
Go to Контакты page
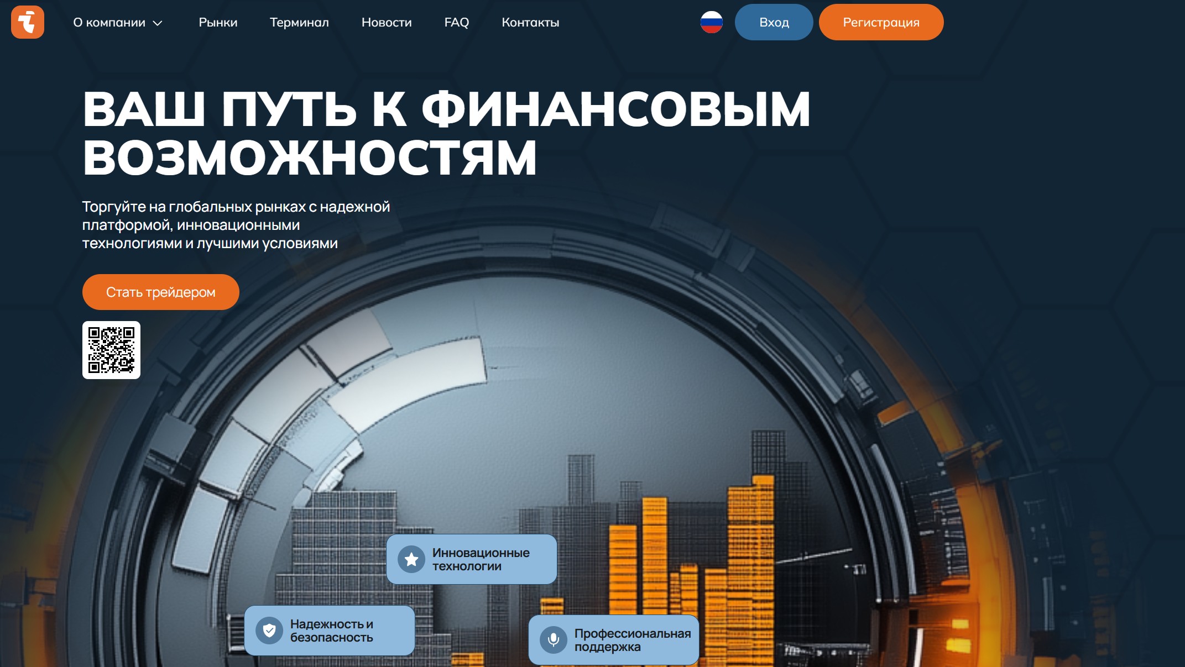click(530, 23)
